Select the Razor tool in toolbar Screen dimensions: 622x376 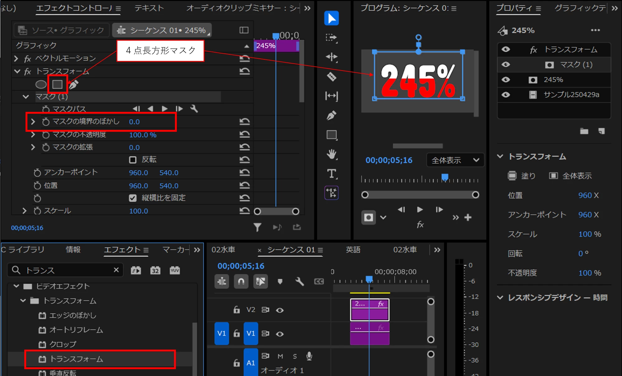click(x=331, y=76)
